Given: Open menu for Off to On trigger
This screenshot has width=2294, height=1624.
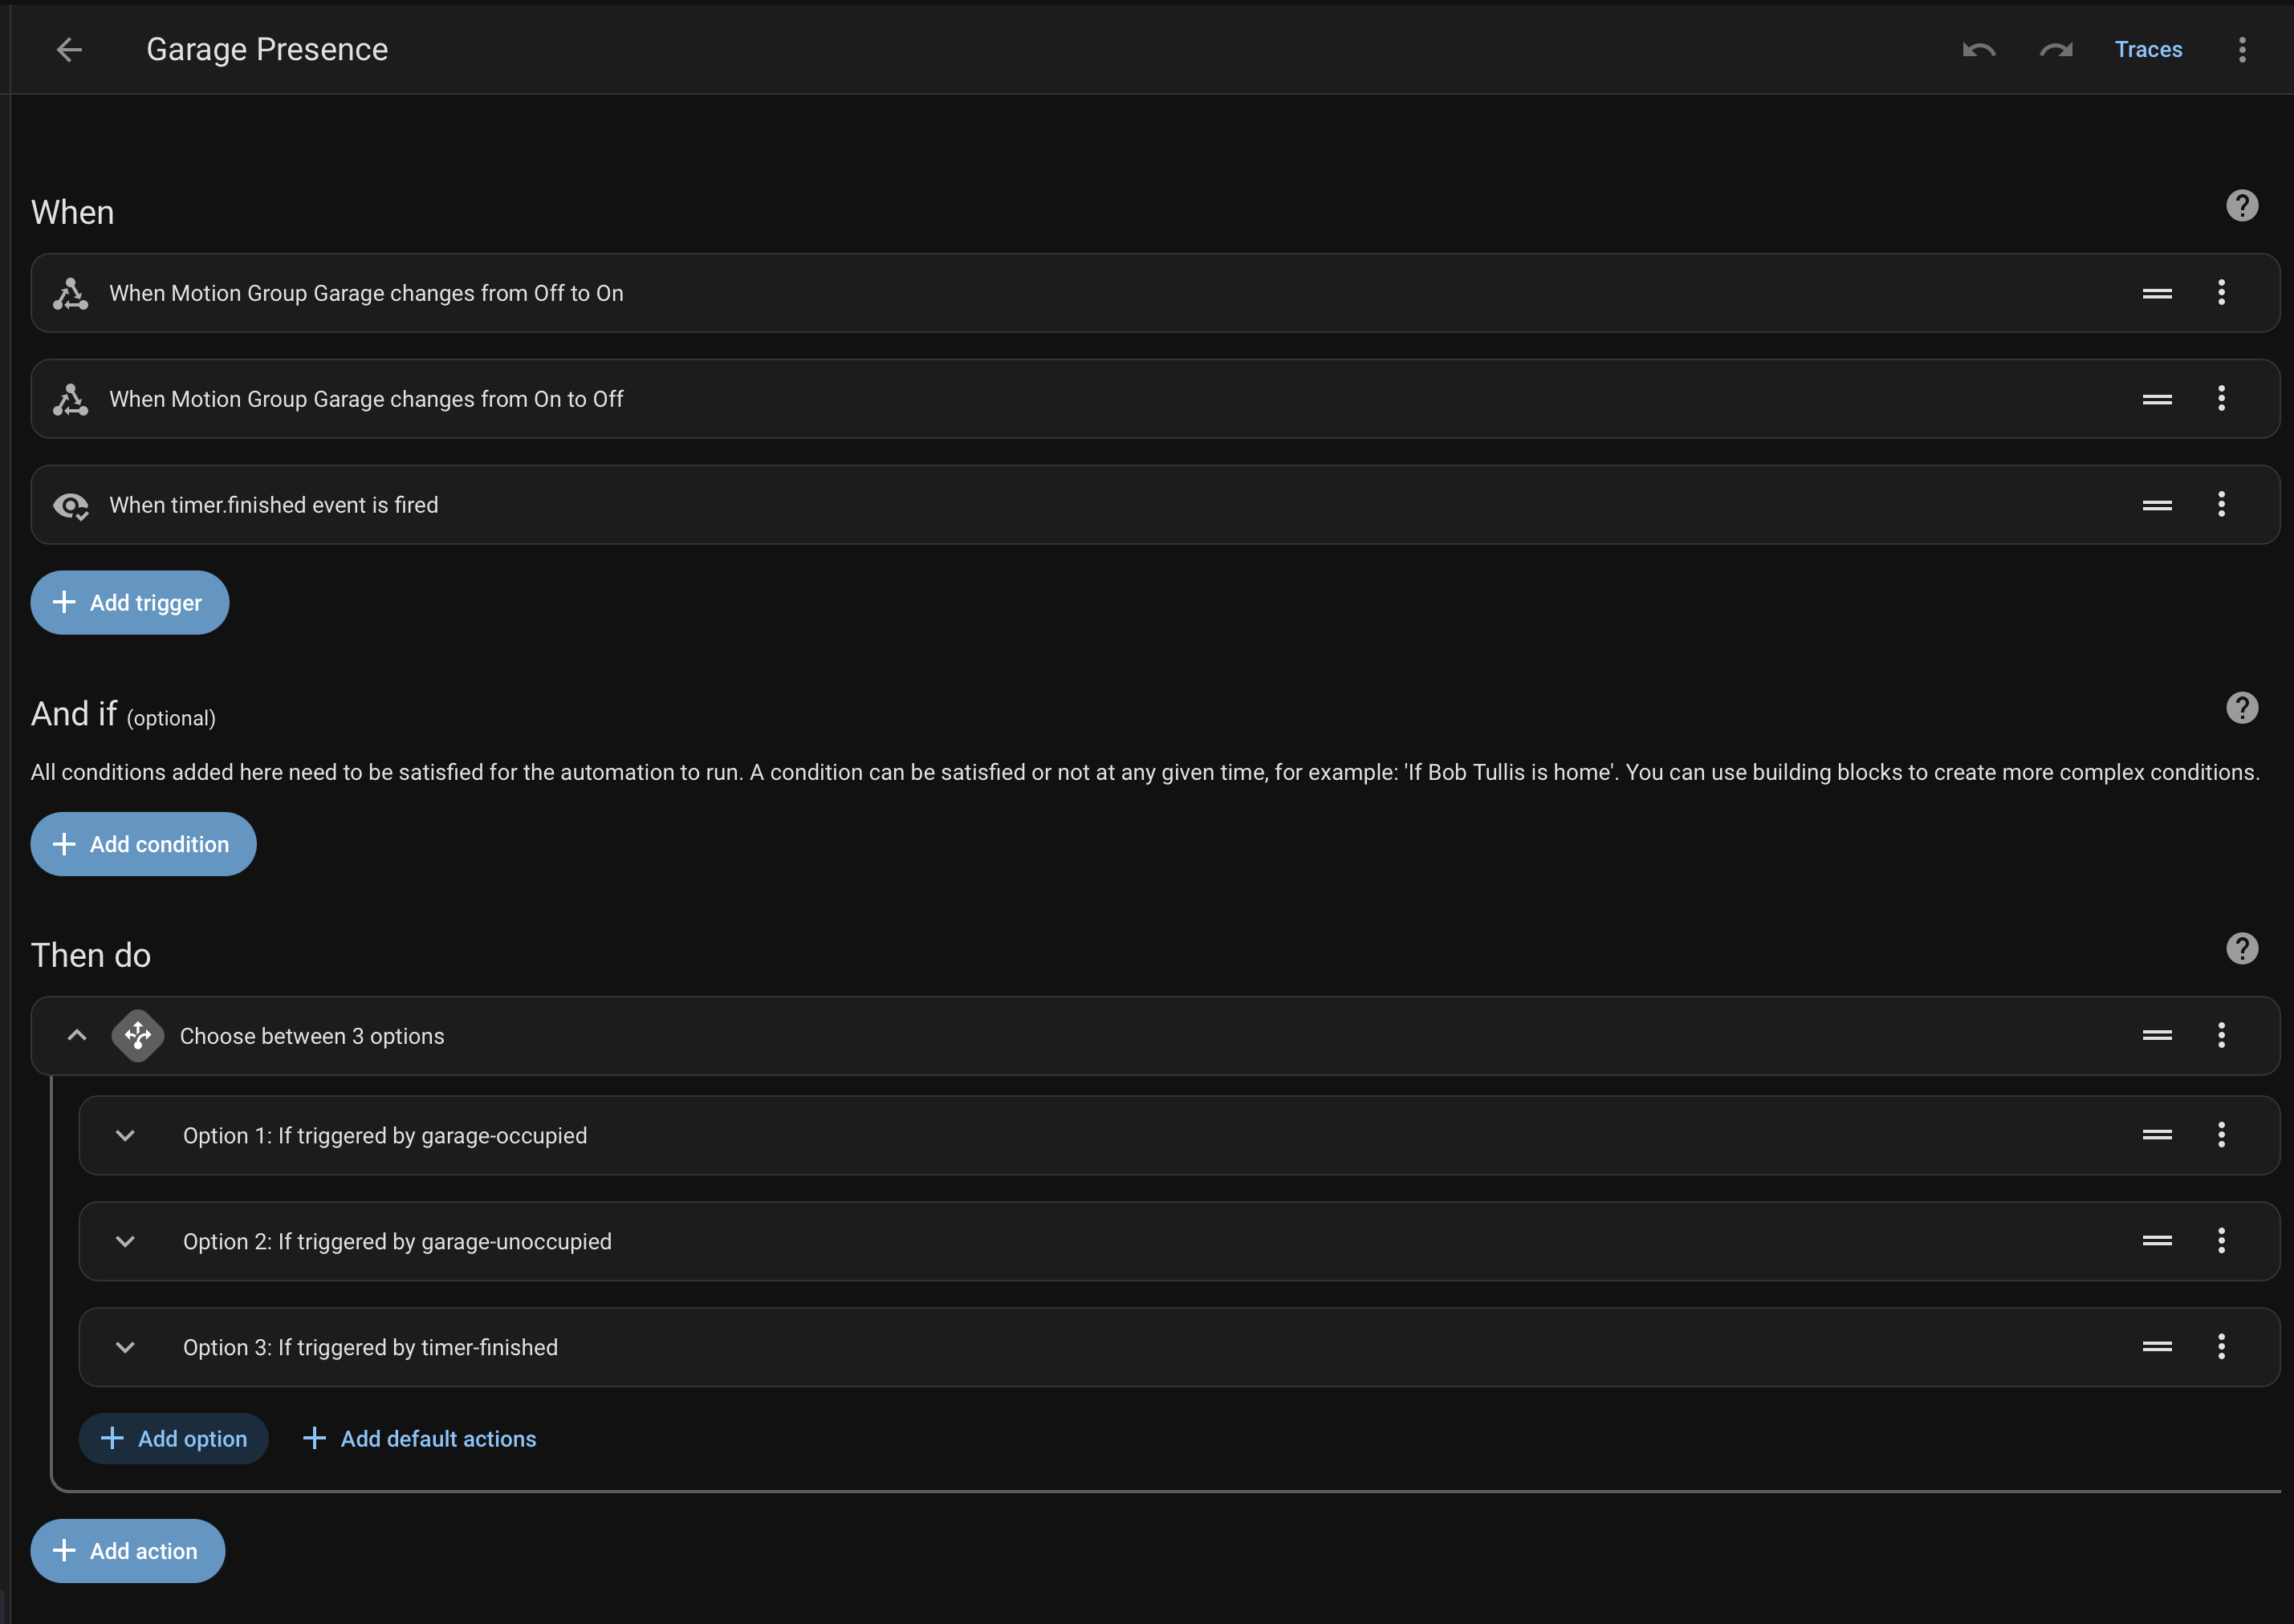Looking at the screenshot, I should click(x=2221, y=293).
